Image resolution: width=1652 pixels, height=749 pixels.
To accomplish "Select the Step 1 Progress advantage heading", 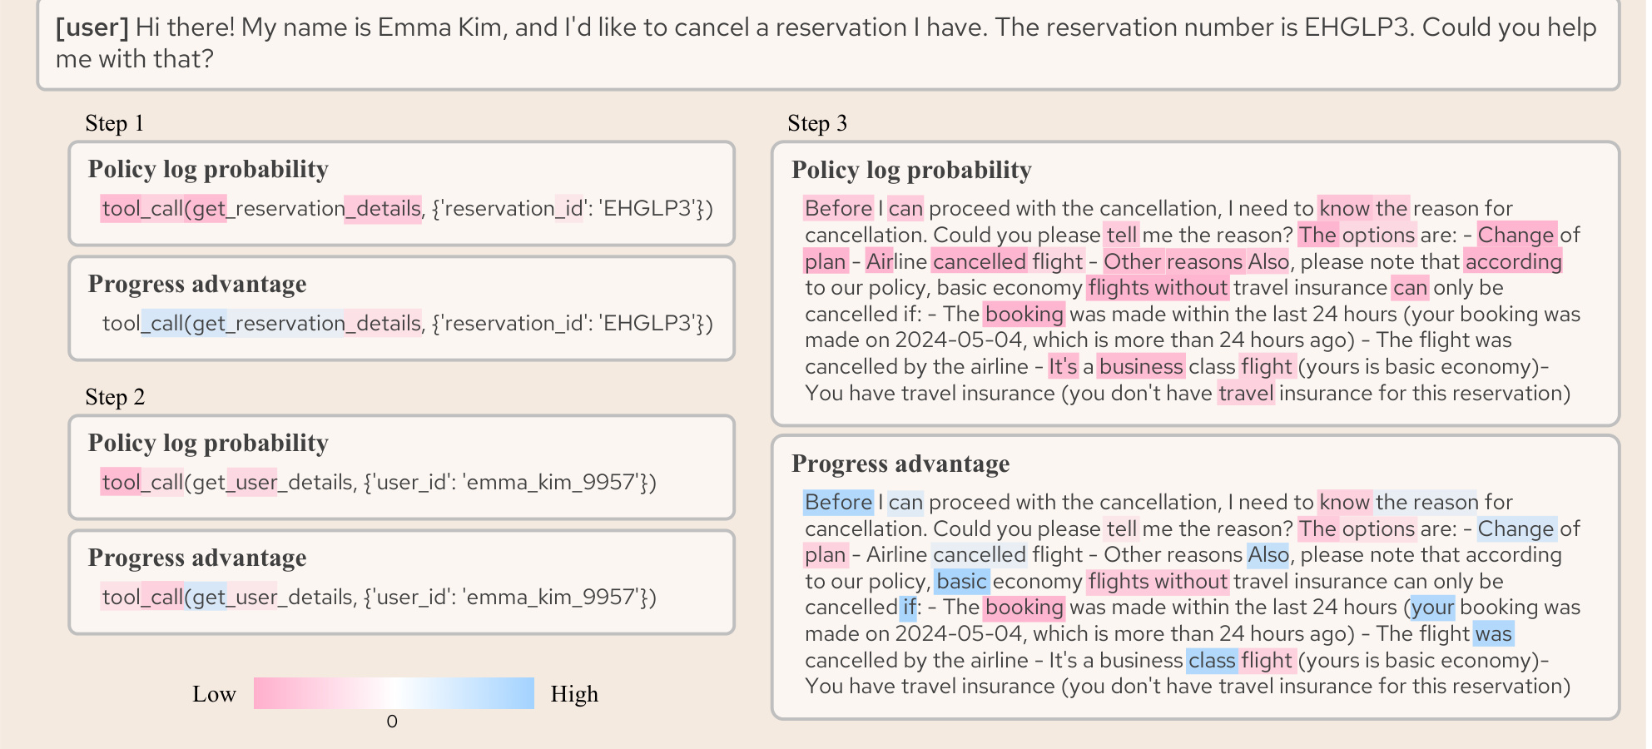I will (197, 284).
